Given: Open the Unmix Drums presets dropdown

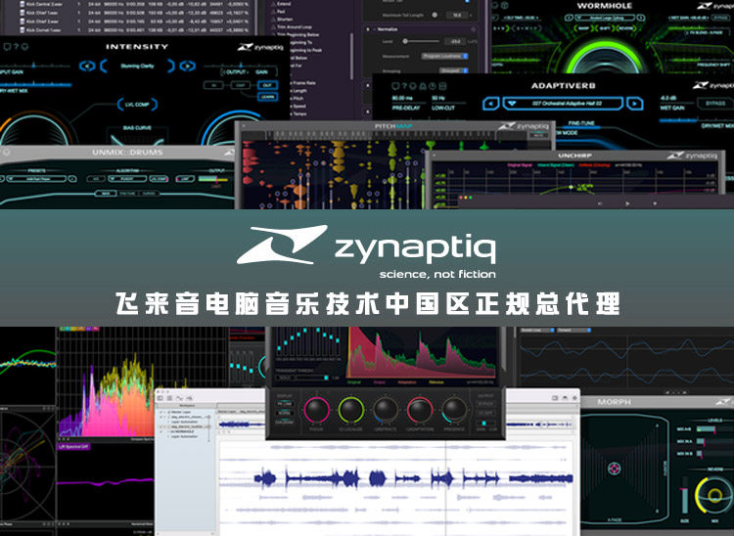Looking at the screenshot, I should point(37,179).
